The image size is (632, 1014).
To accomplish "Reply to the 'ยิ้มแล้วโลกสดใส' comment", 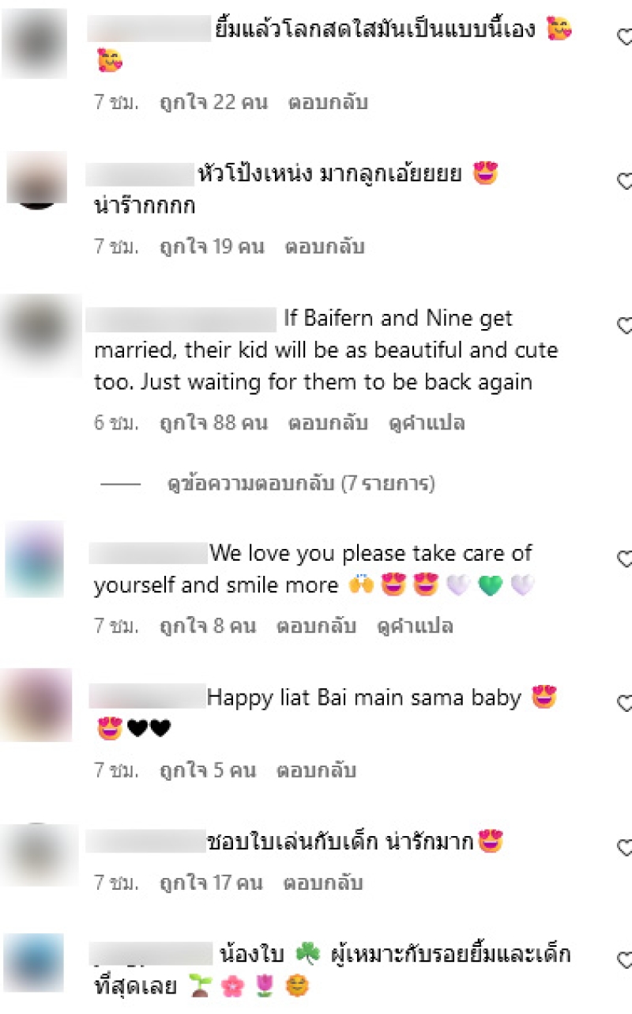I will coord(328,102).
